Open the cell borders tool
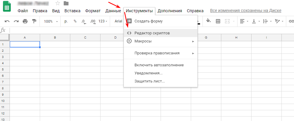The width and height of the screenshot is (294, 121). point(218,22)
